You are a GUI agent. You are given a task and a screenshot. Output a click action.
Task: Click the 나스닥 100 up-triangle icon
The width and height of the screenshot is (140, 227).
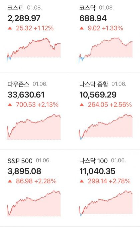[x=82, y=181]
